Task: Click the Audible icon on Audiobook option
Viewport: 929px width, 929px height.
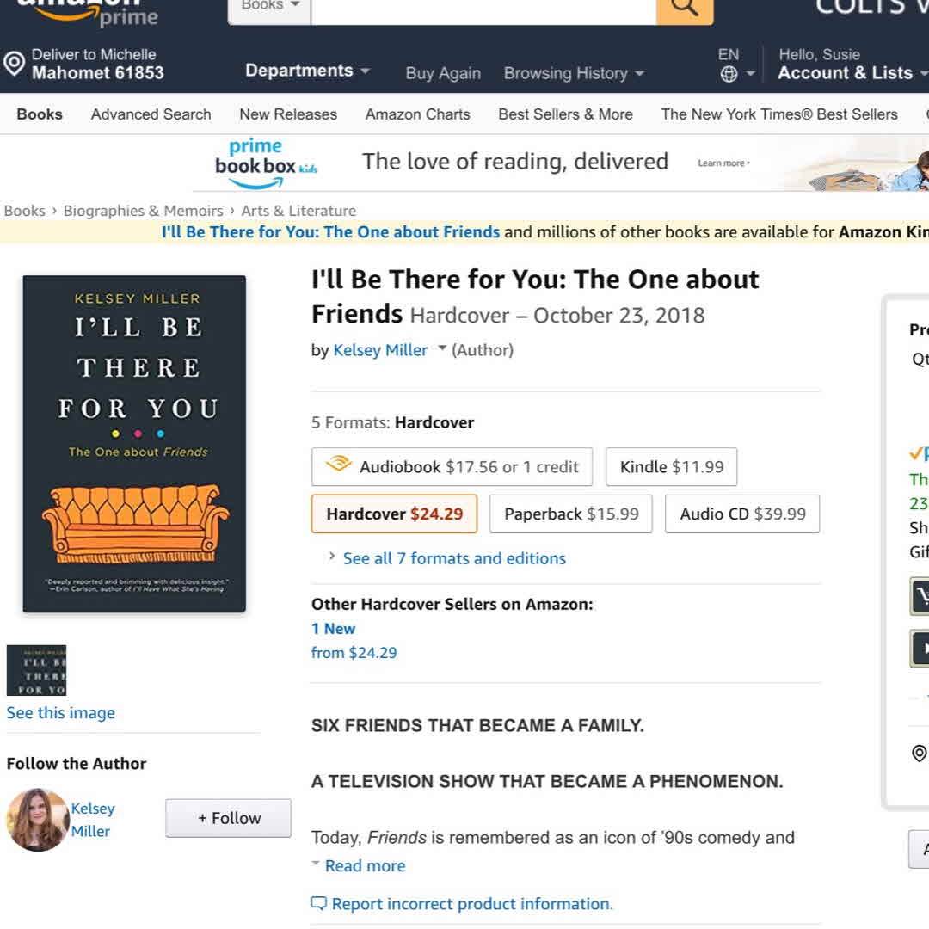Action: (338, 464)
